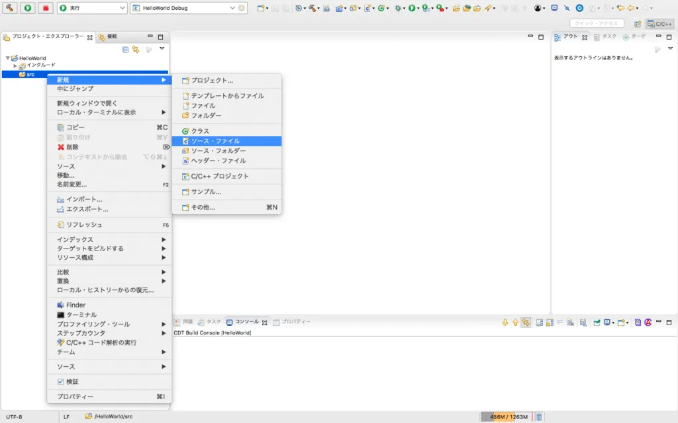The width and height of the screenshot is (678, 423).
Task: Click リフレッシュ in the context menu
Action: coord(110,225)
